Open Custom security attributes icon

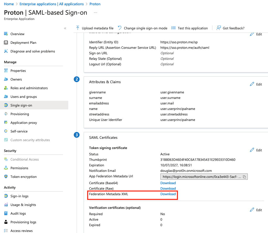coord(6,140)
